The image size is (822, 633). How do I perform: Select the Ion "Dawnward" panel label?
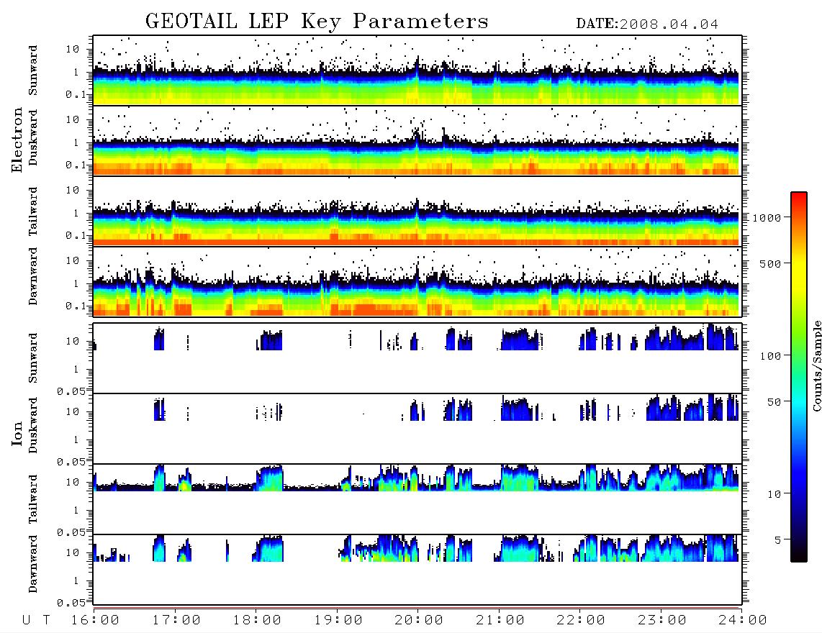34,564
